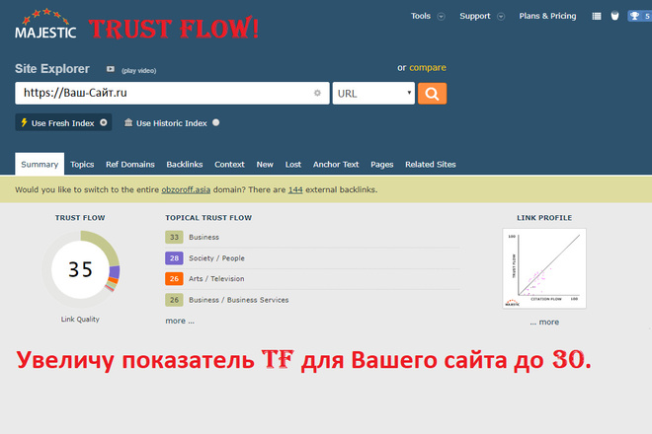652x434 pixels.
Task: Open Plans & Pricing page
Action: [x=547, y=16]
